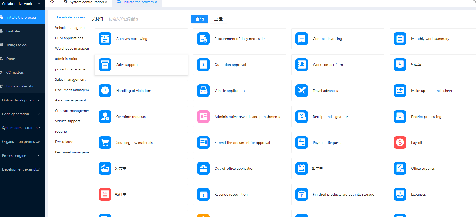Filter by Vehicle management category
This screenshot has width=476, height=217.
[72, 28]
